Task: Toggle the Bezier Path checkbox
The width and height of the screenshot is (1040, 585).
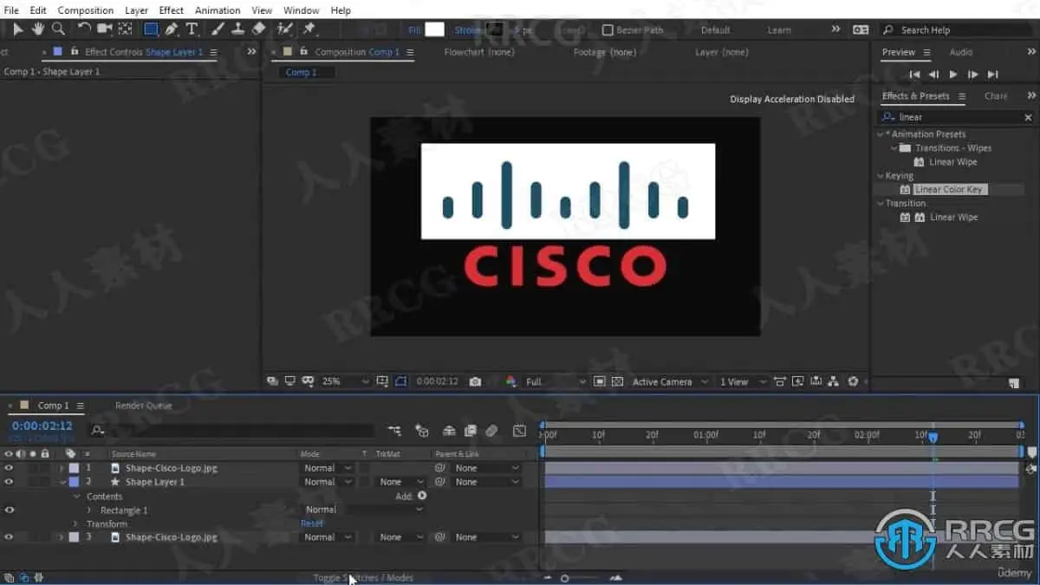Action: (x=608, y=29)
